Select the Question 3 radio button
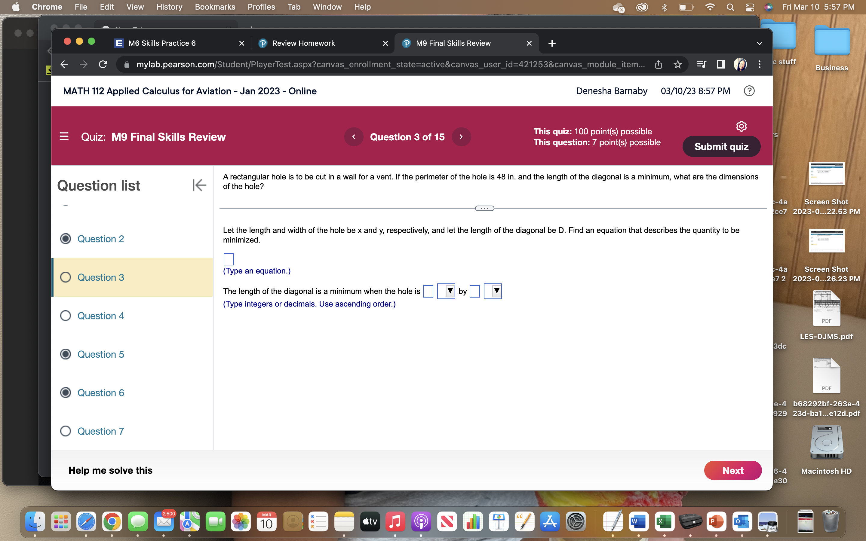Screen dimensions: 866x541 [x=66, y=277]
